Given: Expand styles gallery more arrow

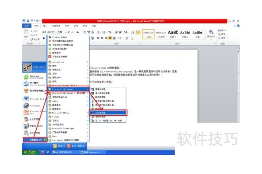Looking at the screenshot, I should (x=205, y=38).
